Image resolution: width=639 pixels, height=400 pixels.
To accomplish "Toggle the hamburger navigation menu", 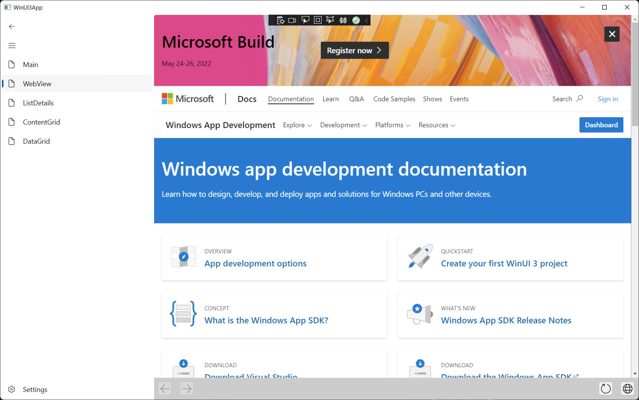I will pyautogui.click(x=12, y=46).
